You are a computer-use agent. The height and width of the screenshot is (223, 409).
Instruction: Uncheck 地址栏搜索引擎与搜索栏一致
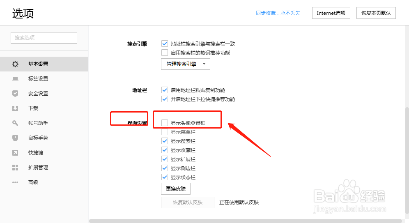coord(165,44)
